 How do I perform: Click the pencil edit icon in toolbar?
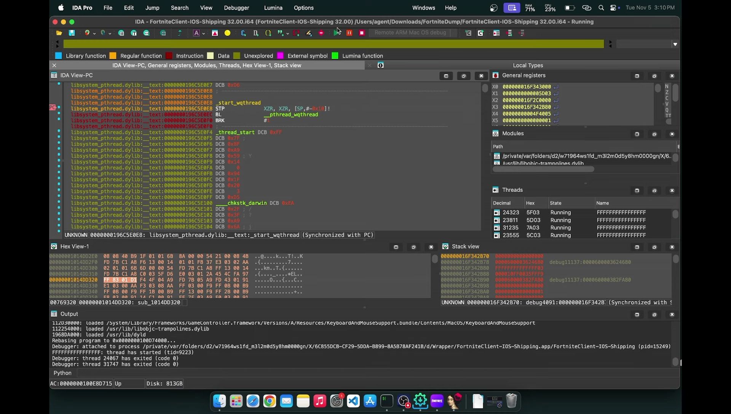(x=309, y=33)
